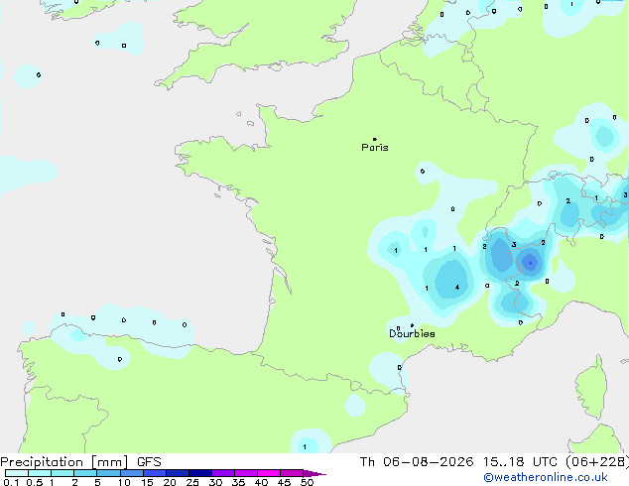The width and height of the screenshot is (629, 486).
Task: Click the '0.1' legend scale value
Action: 11,482
